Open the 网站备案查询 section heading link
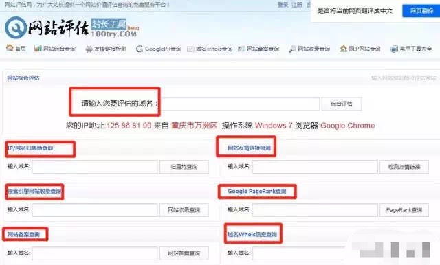This screenshot has width=440, height=265. point(23,235)
